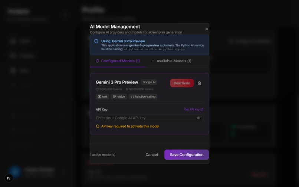Screen dimensions: 299x187
Task: Deactivate the Gemini 3 Pro Preview model
Action: pos(182,83)
